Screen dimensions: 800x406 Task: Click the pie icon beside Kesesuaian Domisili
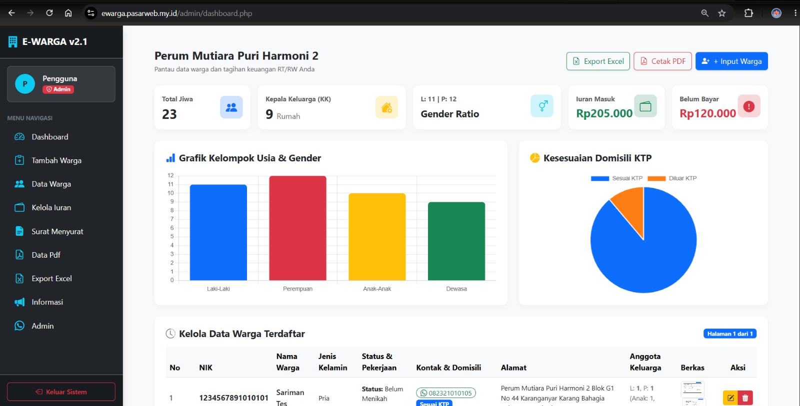coord(534,158)
